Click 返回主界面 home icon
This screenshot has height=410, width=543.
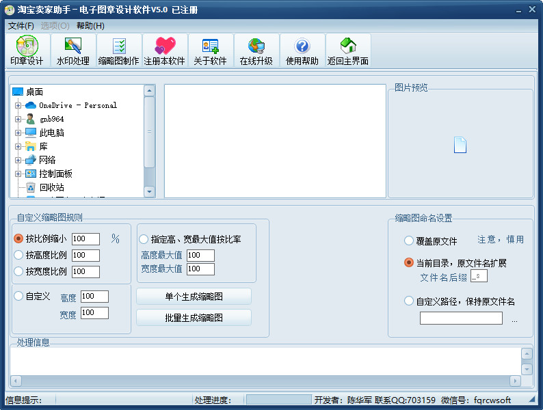[348, 46]
